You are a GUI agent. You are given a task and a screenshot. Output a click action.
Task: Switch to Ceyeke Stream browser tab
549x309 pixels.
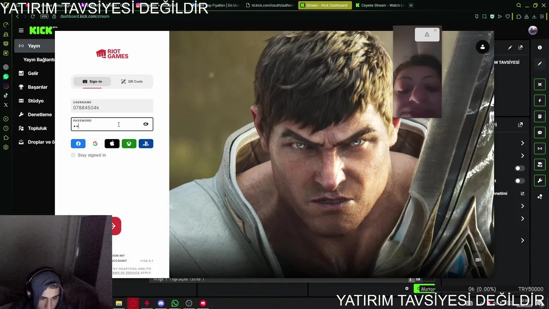(x=380, y=5)
